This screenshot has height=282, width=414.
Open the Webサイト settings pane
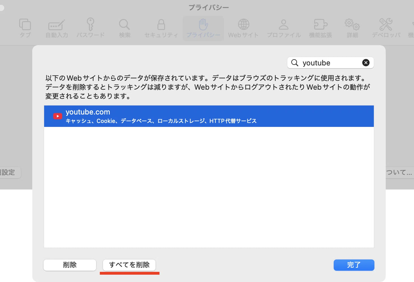pos(243,28)
